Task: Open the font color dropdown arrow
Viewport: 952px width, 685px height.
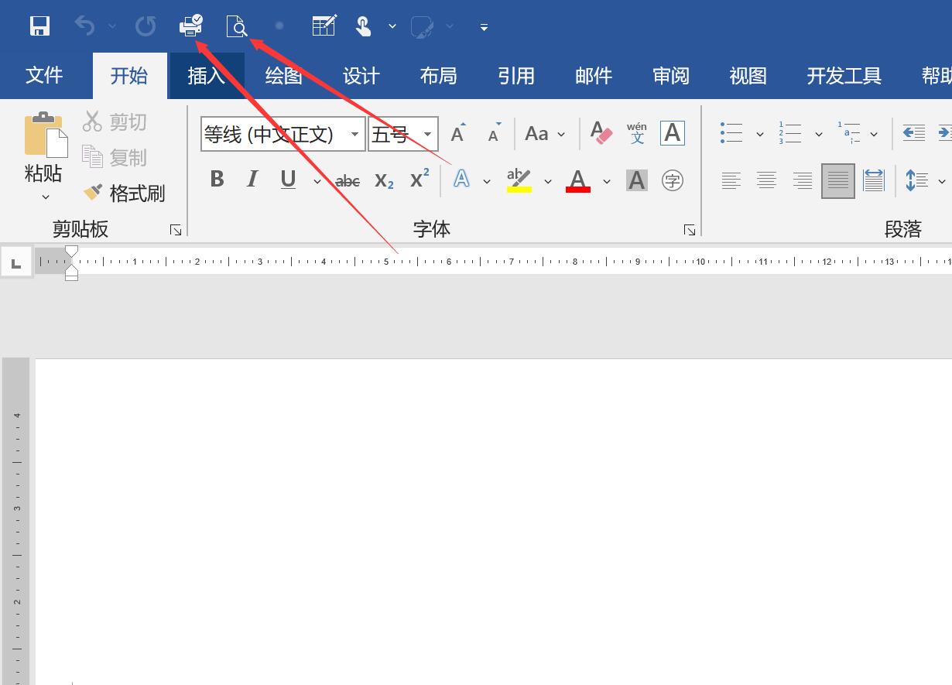Action: pos(607,181)
